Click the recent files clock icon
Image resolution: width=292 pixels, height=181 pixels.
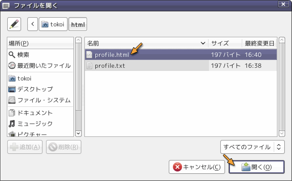click(12, 65)
